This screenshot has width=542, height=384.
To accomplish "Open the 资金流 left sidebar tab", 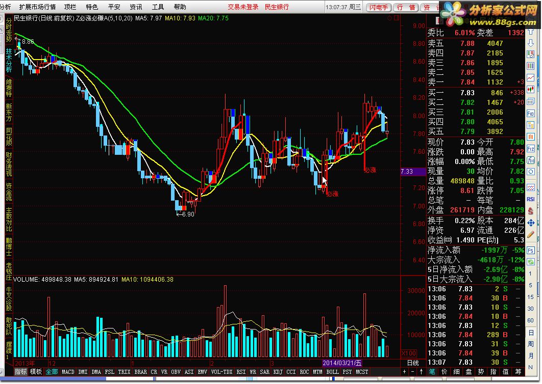I will coord(9,191).
